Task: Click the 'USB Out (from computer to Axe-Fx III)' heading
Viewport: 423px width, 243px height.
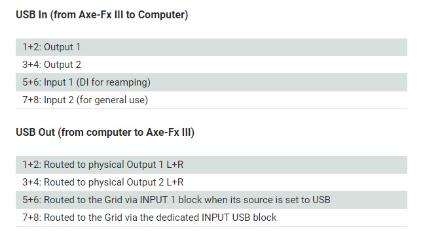Action: 105,133
